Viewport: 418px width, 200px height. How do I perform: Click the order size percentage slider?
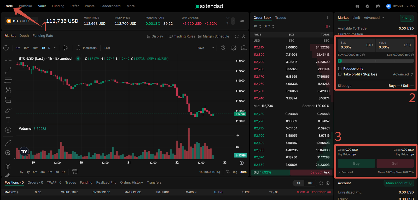(376, 61)
